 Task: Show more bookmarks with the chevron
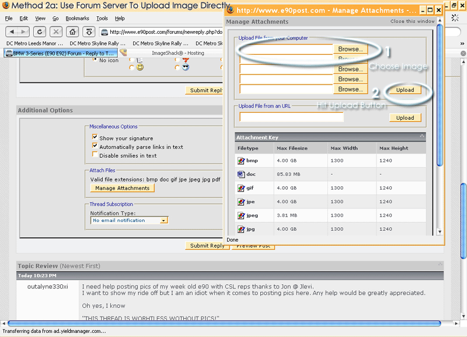[x=462, y=43]
